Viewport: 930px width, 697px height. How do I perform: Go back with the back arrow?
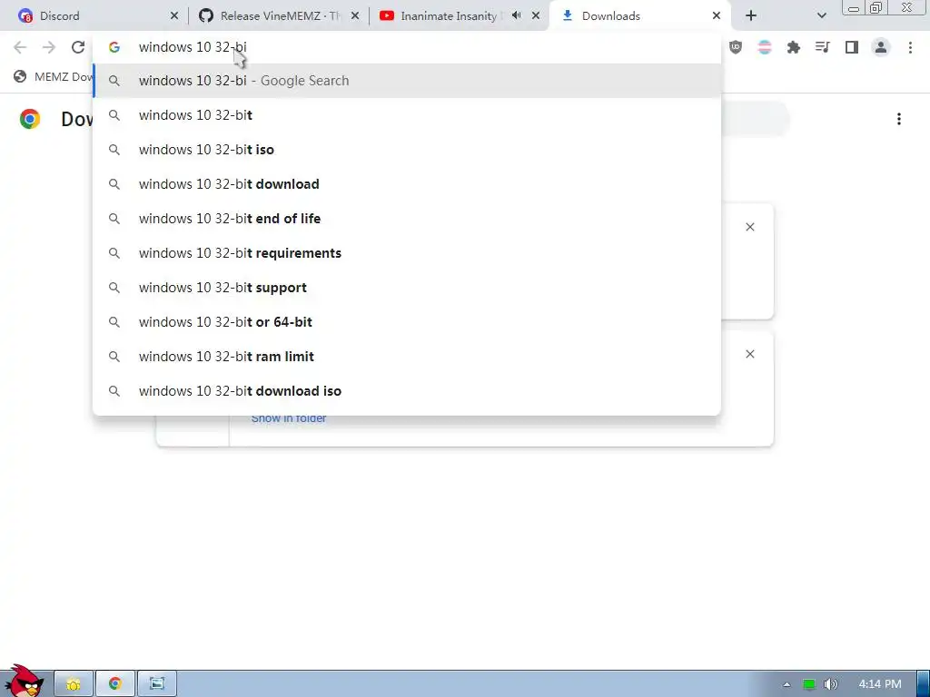coord(20,47)
